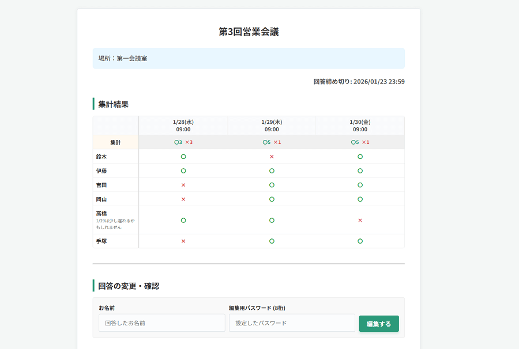The height and width of the screenshot is (349, 519).
Task: Click the 場所：第一会議室 info box
Action: coord(249,58)
